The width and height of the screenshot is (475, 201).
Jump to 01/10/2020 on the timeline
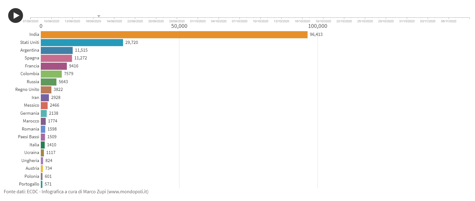tap(198, 21)
